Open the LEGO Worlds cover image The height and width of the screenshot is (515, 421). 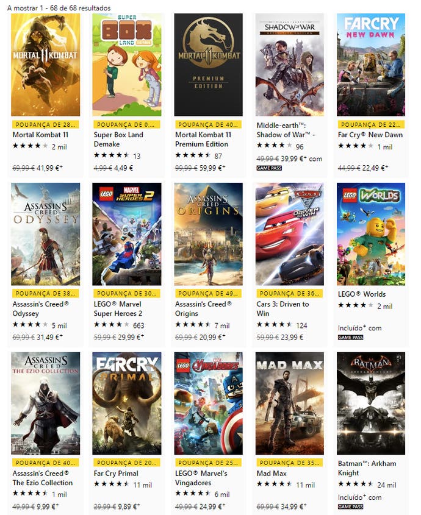click(371, 234)
